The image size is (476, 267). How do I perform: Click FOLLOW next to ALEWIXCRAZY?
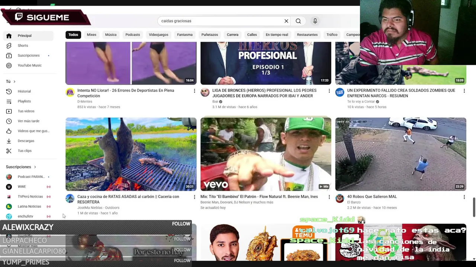(181, 224)
